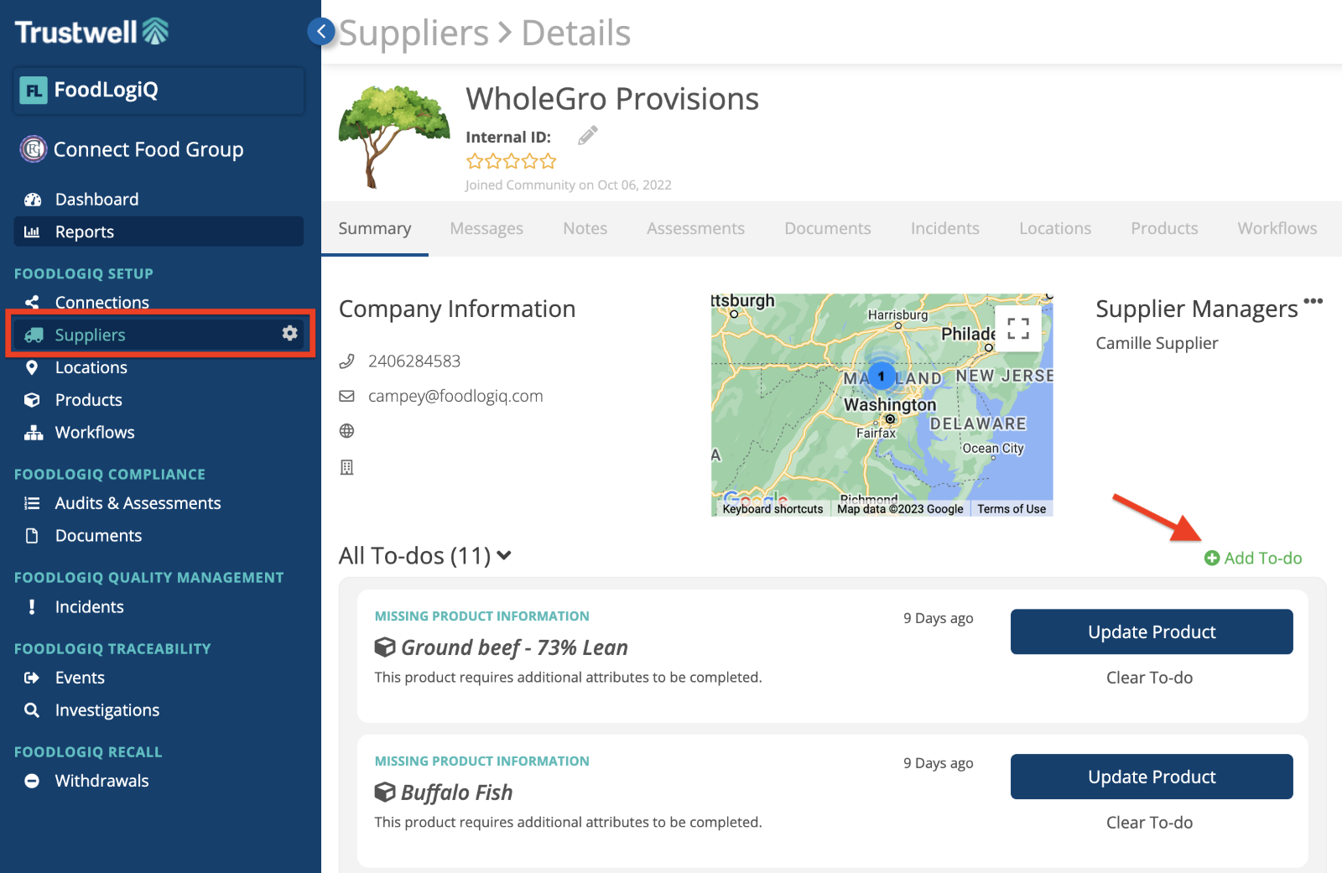Open the Documents tab

(x=828, y=228)
